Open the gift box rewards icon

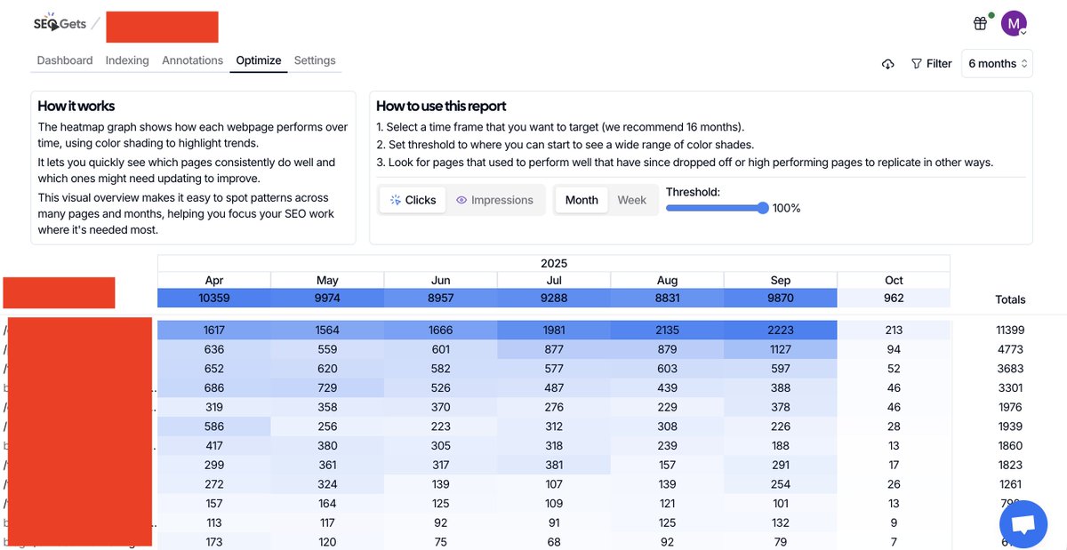click(x=980, y=24)
